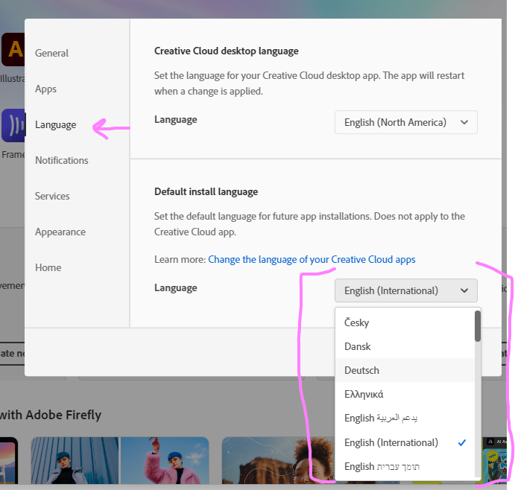
Task: Open the curly-haired woman Firefly thumbnail
Action: pos(279,460)
